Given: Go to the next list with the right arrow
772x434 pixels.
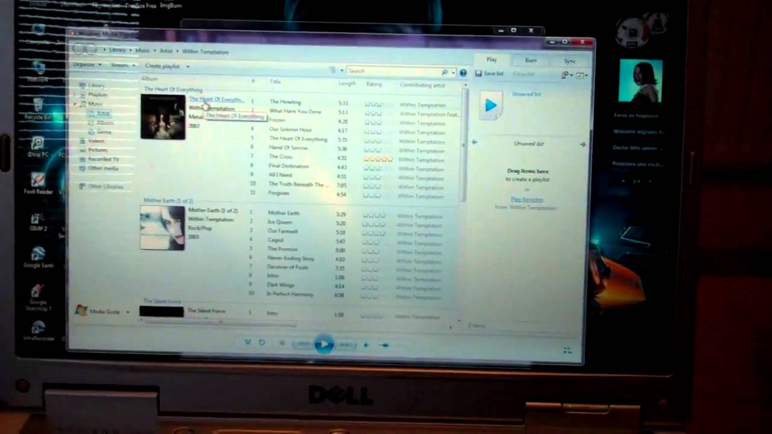Looking at the screenshot, I should pos(583,144).
